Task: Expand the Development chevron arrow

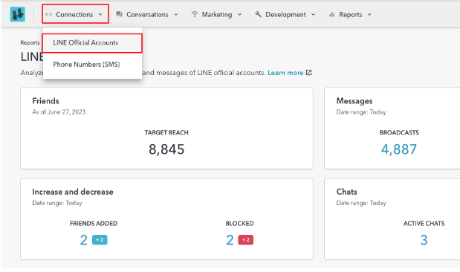Action: pyautogui.click(x=313, y=14)
